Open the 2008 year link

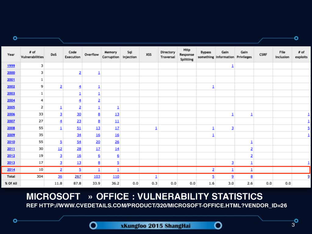click(x=11, y=128)
